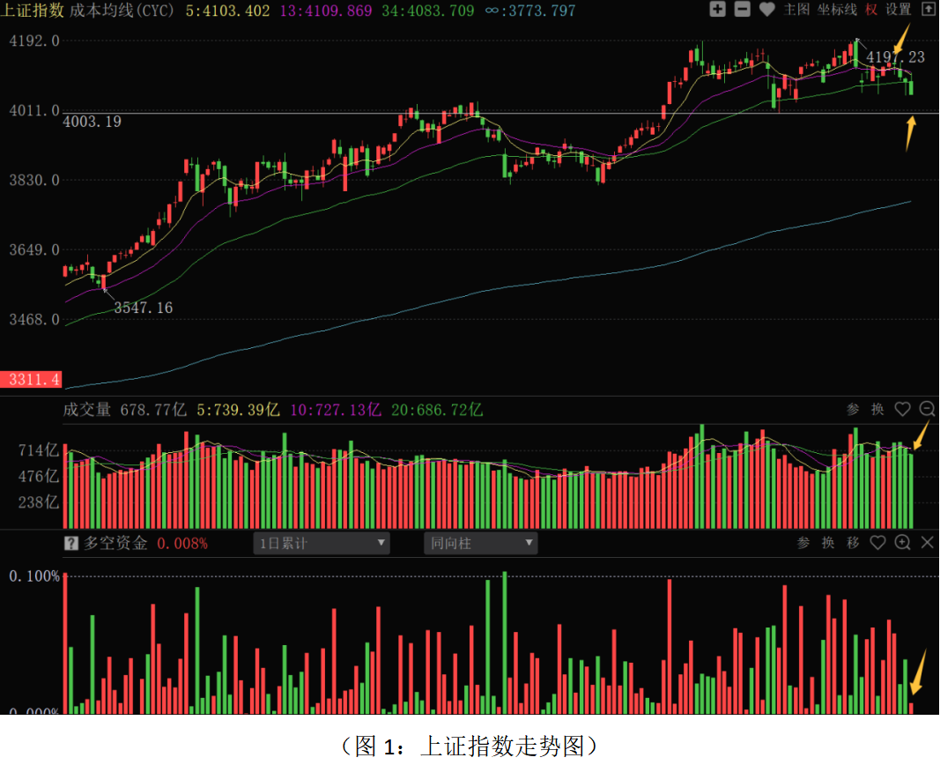Click 移 in the 多空资金 panel
Image resolution: width=940 pixels, height=765 pixels.
pyautogui.click(x=853, y=543)
